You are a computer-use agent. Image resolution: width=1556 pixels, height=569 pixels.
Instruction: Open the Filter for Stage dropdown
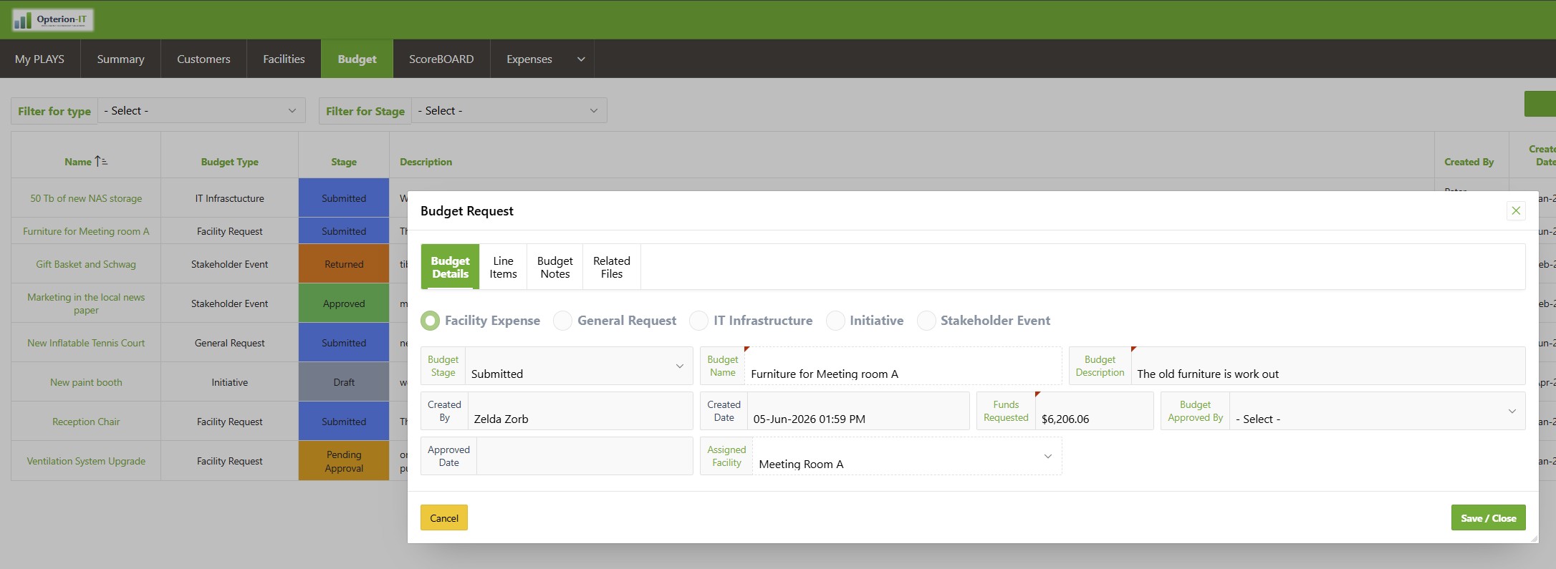tap(509, 111)
